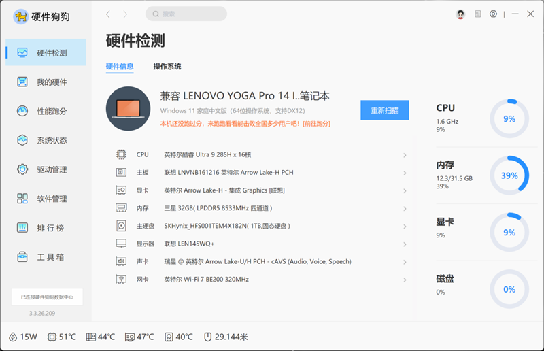Image resolution: width=544 pixels, height=351 pixels.
Task: Expand the 网卡 Wi-Fi 7 BE200 row chevron
Action: click(405, 280)
